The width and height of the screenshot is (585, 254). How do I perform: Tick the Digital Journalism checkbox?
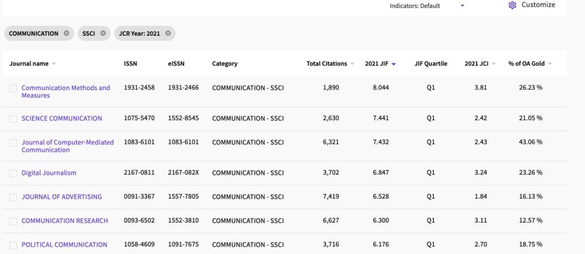(13, 173)
